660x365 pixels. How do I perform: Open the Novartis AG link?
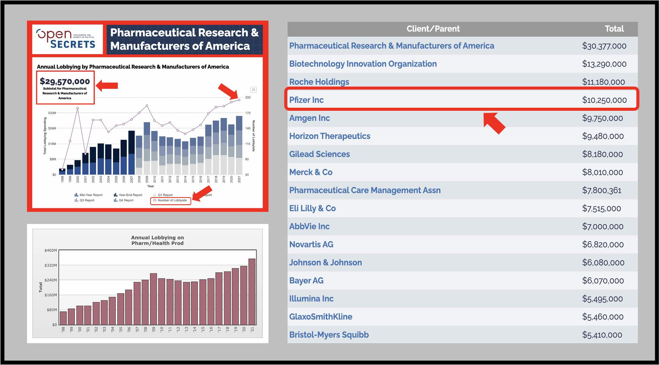click(x=311, y=244)
